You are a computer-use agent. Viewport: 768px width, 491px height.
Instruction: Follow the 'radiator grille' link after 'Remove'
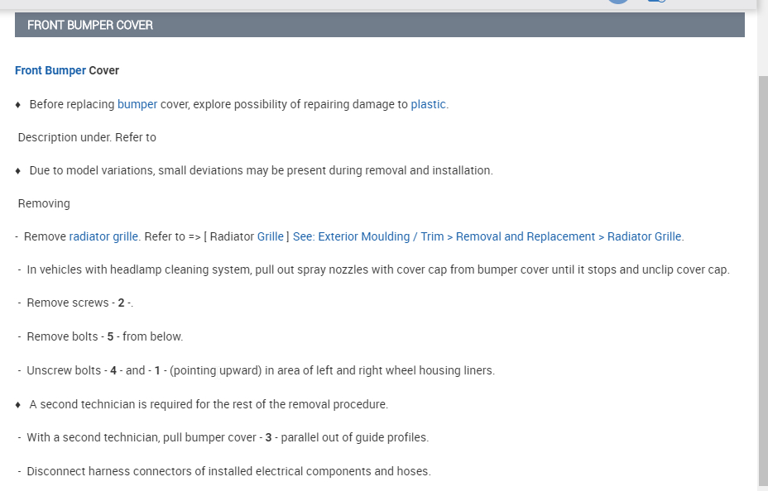click(103, 236)
